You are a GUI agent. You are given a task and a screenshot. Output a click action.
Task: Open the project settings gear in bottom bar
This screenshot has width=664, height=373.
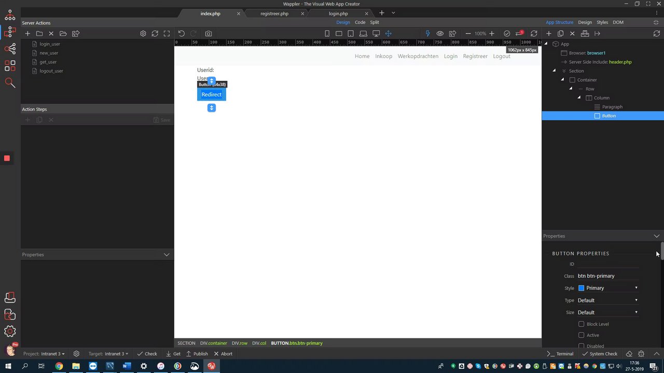(x=76, y=354)
